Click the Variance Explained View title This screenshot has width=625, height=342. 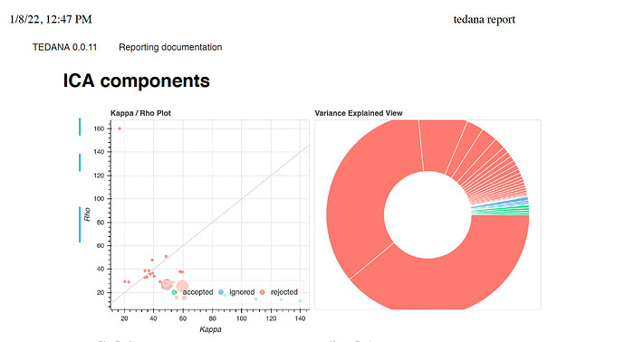(359, 113)
